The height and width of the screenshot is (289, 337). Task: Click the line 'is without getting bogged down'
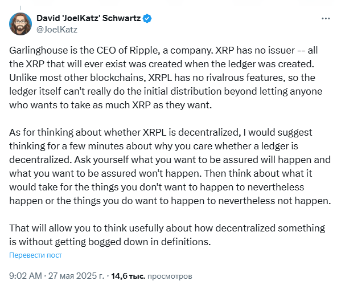click(110, 242)
